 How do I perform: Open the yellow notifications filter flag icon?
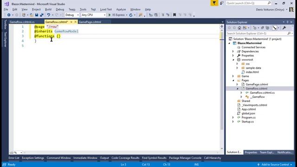tap(214, 3)
